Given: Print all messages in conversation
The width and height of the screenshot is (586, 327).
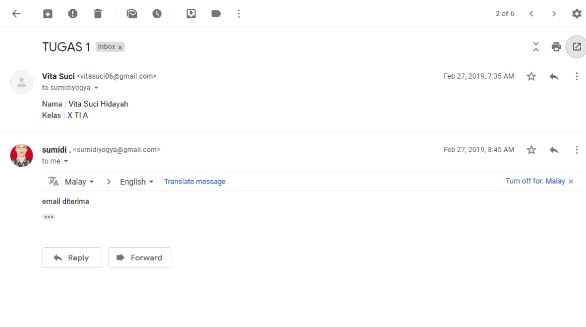Looking at the screenshot, I should tap(556, 47).
